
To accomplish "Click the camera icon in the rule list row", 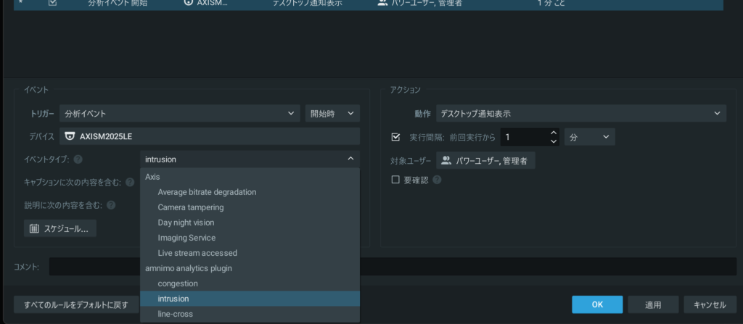I will (189, 3).
